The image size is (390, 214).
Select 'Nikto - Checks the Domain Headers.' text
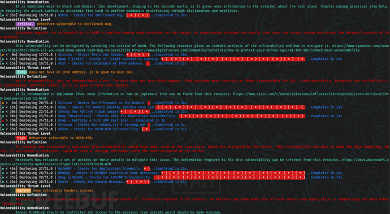91,182
